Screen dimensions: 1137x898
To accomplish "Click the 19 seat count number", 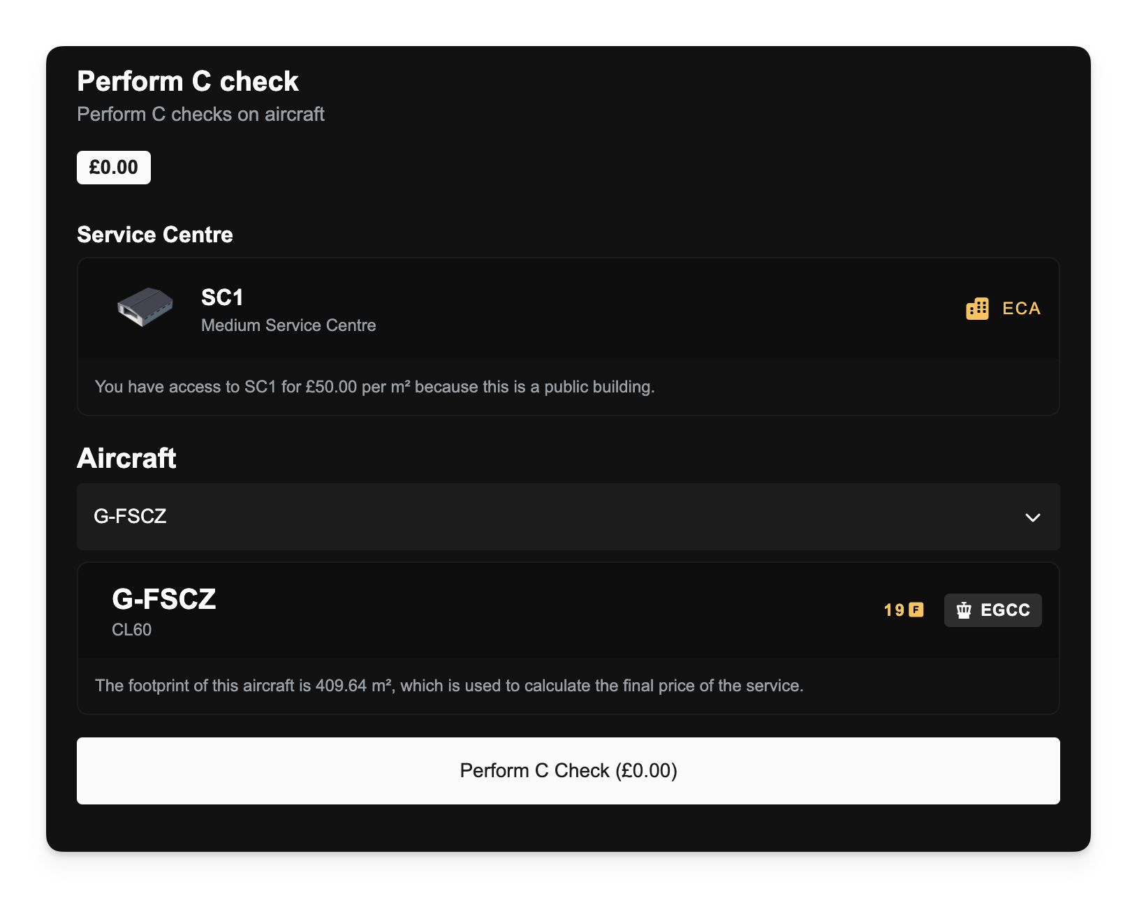I will pos(894,610).
